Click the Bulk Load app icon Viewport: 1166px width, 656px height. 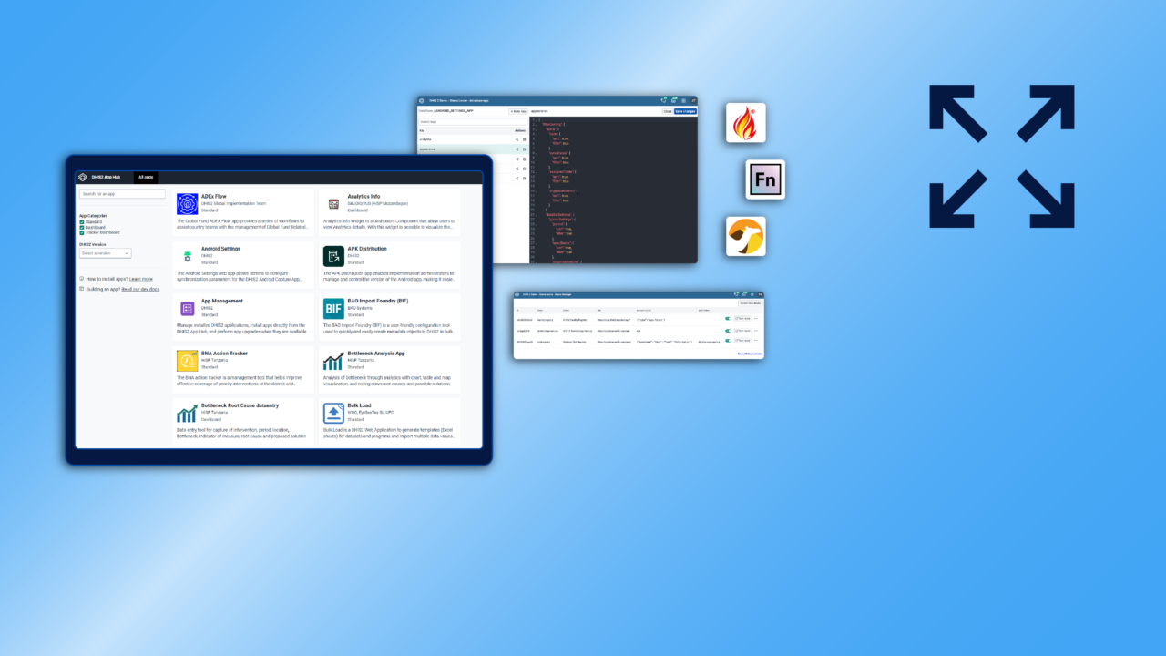332,414
